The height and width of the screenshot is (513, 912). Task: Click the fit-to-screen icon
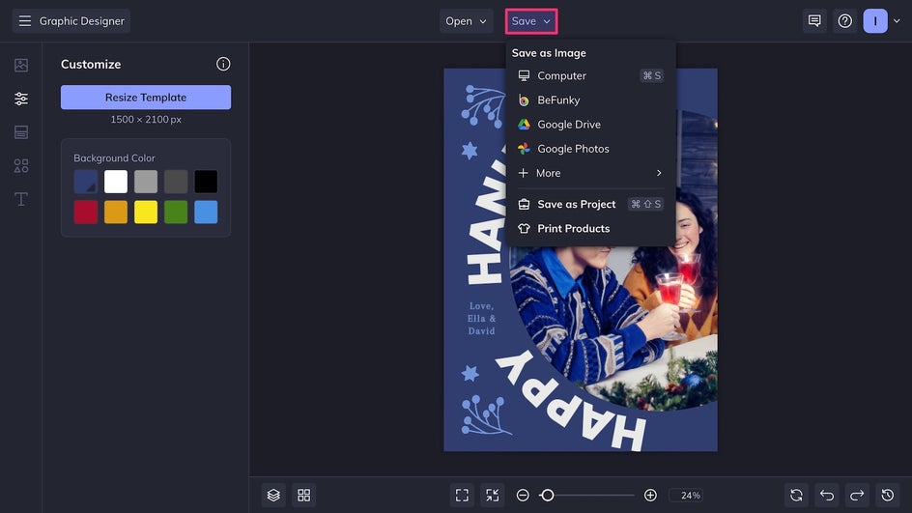(462, 495)
